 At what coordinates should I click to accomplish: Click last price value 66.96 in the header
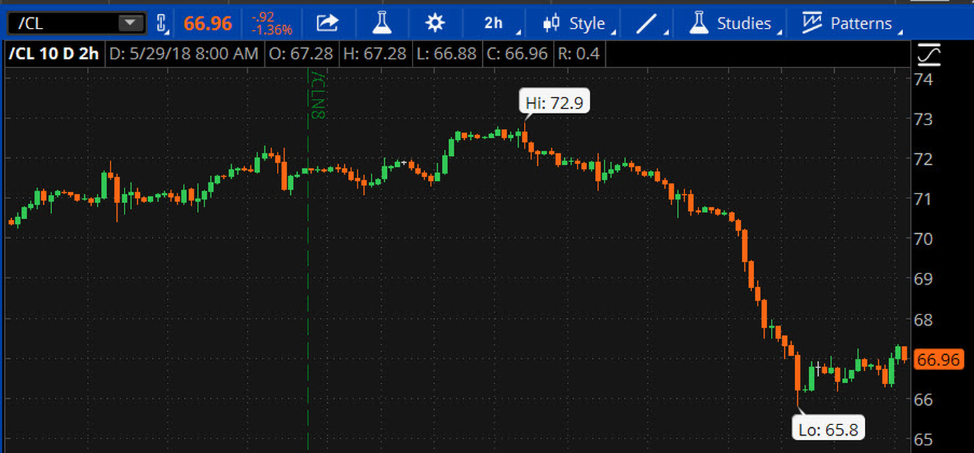pos(208,23)
